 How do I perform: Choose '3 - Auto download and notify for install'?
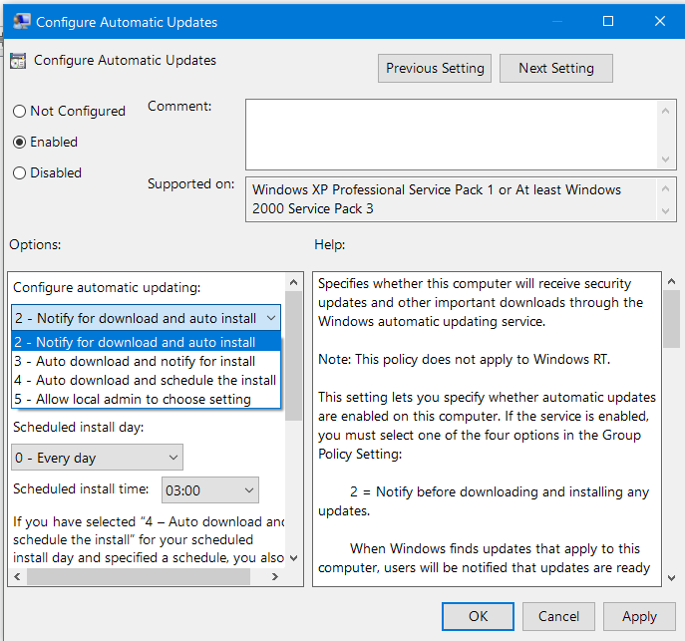tap(146, 361)
